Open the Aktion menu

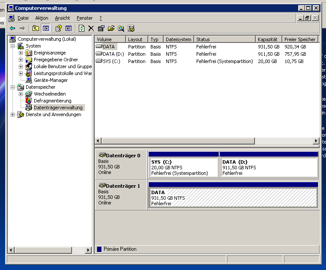tap(42, 18)
